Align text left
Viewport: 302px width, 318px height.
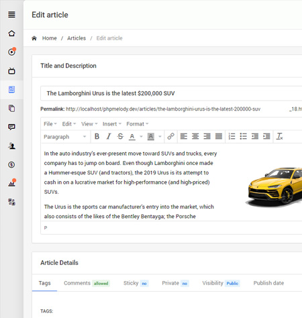pyautogui.click(x=184, y=136)
